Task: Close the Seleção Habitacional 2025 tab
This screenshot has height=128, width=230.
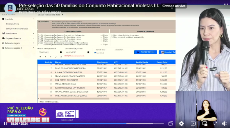Action: pos(63,15)
